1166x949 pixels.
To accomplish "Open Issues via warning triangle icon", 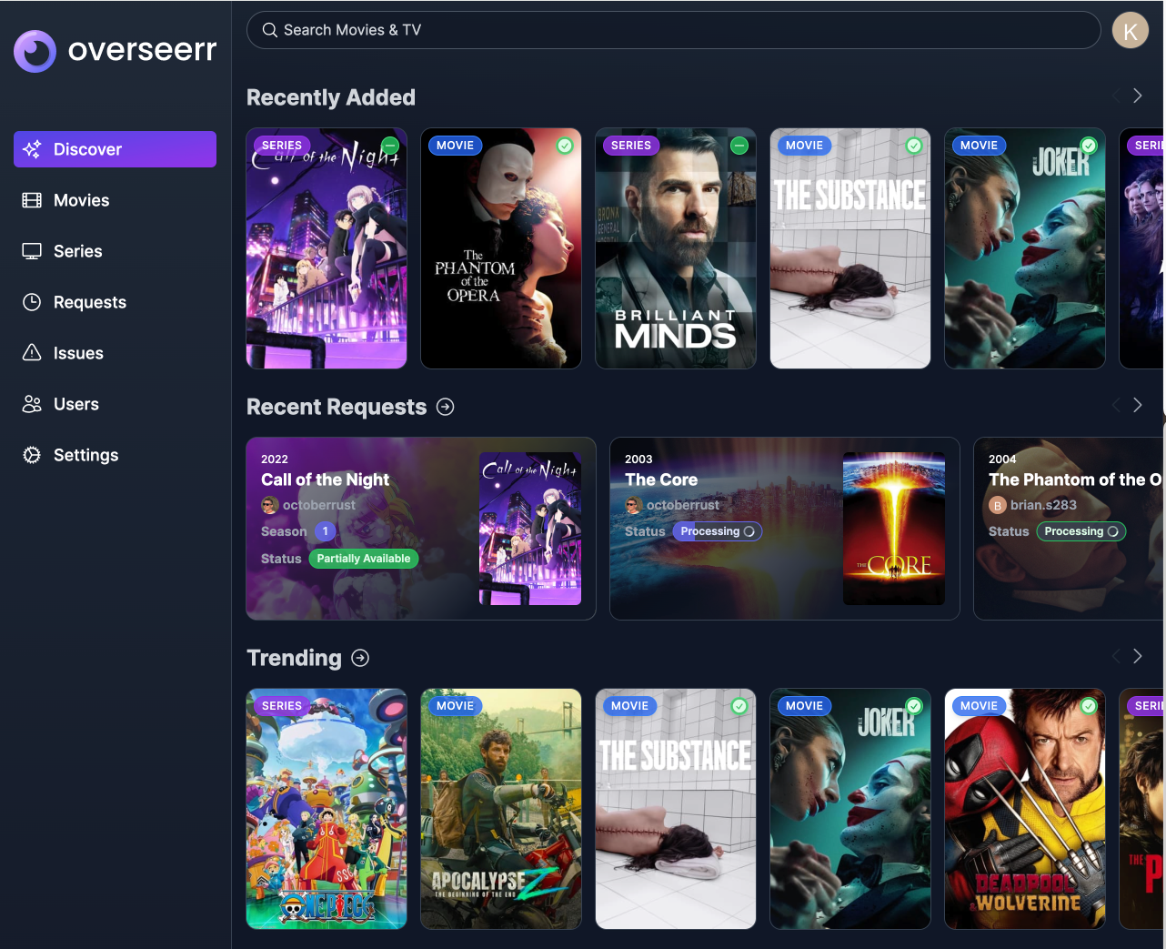I will click(32, 353).
